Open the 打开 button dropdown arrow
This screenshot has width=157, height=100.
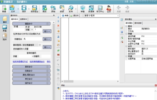click(x=18, y=9)
